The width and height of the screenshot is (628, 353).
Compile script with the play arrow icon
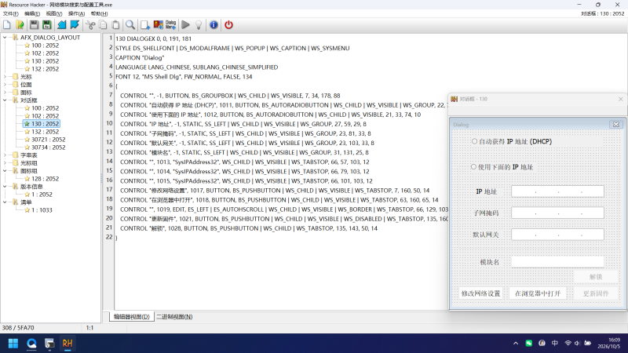click(185, 25)
